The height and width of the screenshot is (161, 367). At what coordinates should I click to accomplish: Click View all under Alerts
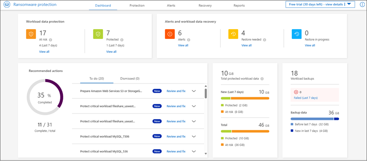tap(183, 45)
